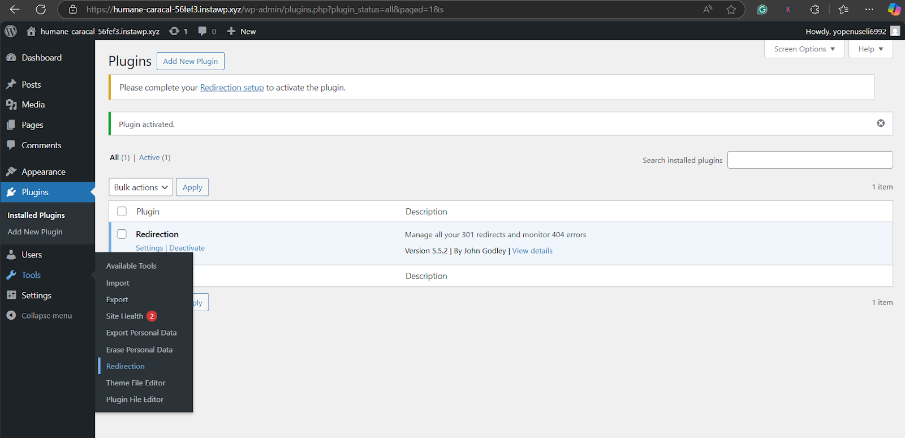
Task: Click the user avatar in admin bar
Action: tap(895, 31)
